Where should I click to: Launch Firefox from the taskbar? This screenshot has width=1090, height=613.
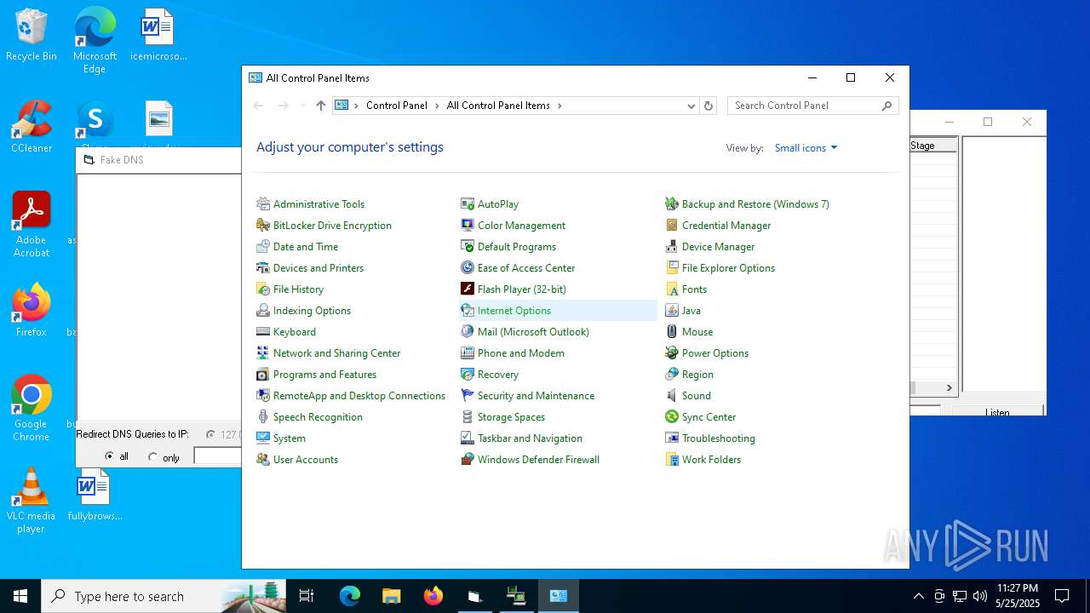(x=433, y=596)
